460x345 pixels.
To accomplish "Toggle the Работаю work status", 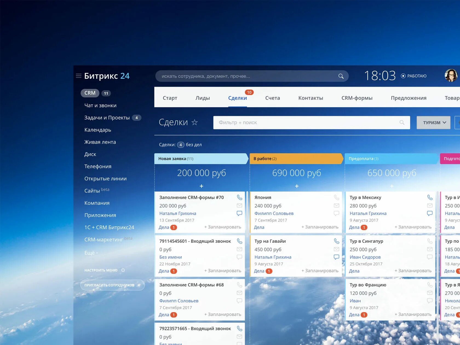I will point(413,76).
